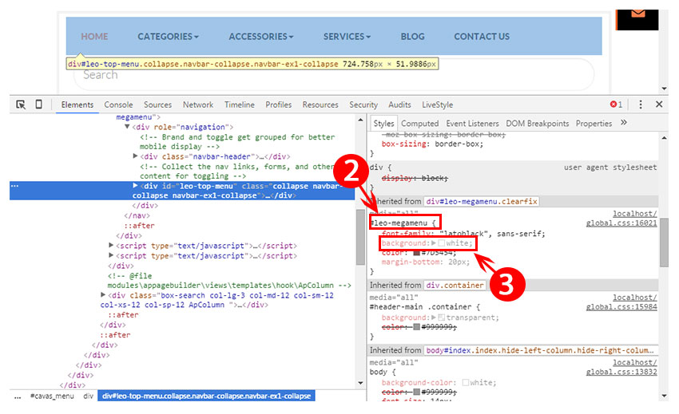679x414 pixels.
Task: Open the DevTools three-dot menu
Action: tap(640, 104)
